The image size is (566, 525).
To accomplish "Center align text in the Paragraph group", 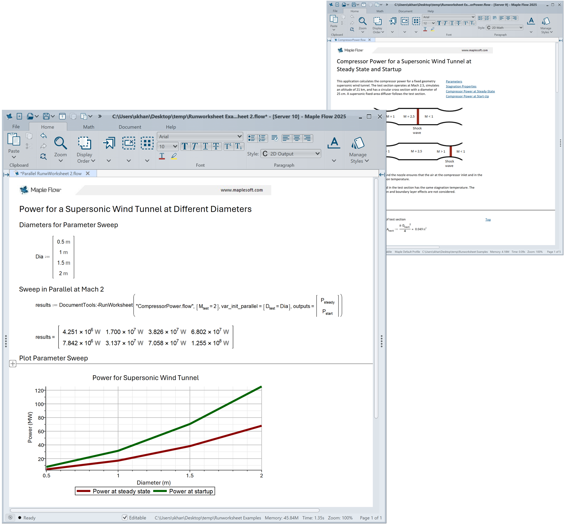I will pos(297,138).
